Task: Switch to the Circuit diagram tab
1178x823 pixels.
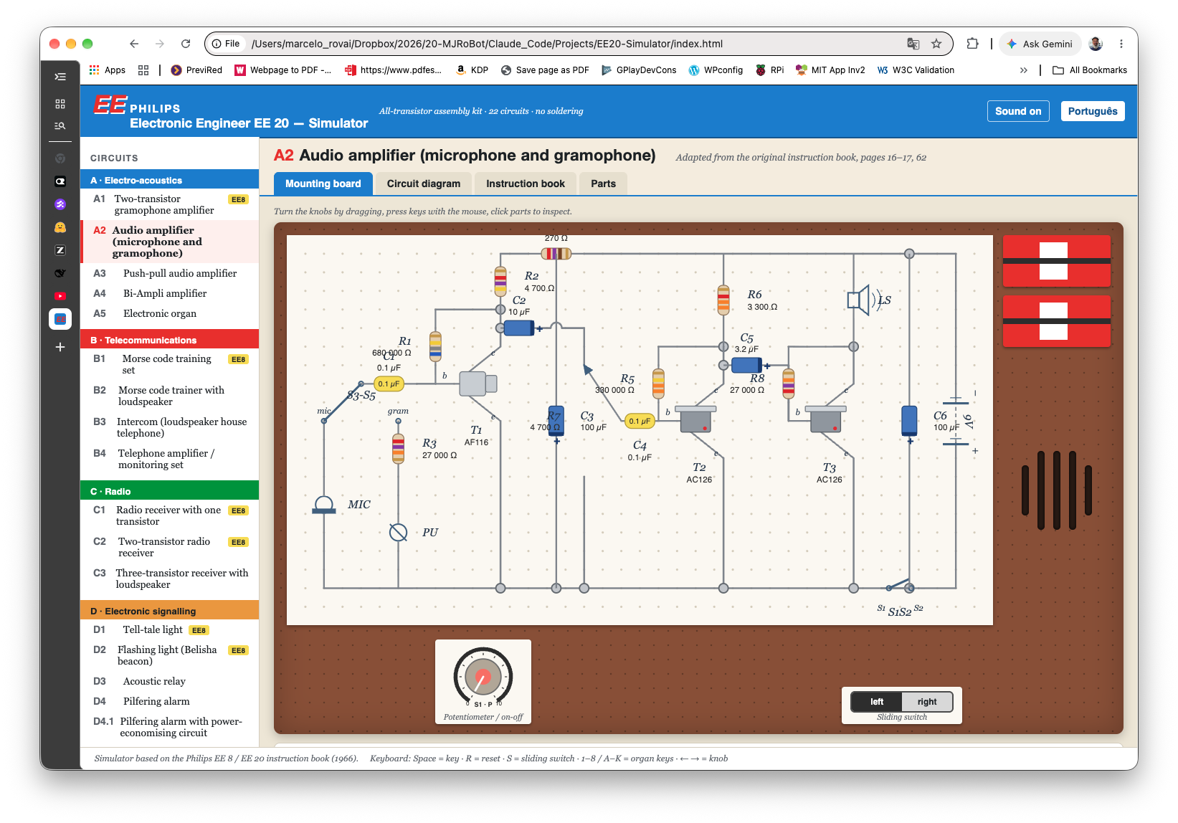Action: coord(424,184)
